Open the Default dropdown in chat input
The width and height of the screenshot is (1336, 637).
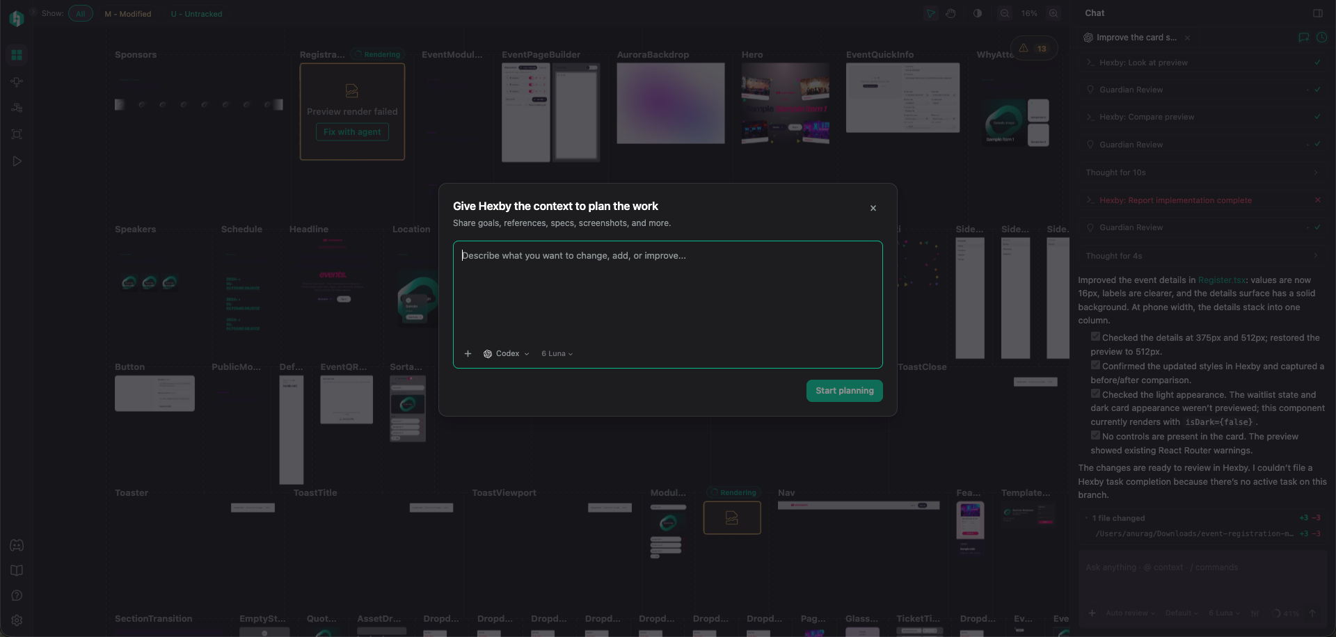(x=1182, y=613)
